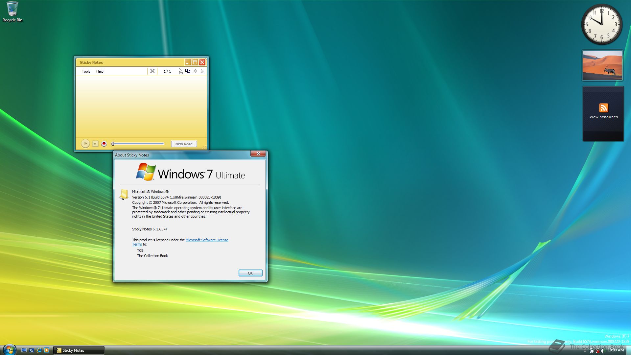Click the note counter text '1 / 1'
Image resolution: width=631 pixels, height=355 pixels.
point(167,71)
